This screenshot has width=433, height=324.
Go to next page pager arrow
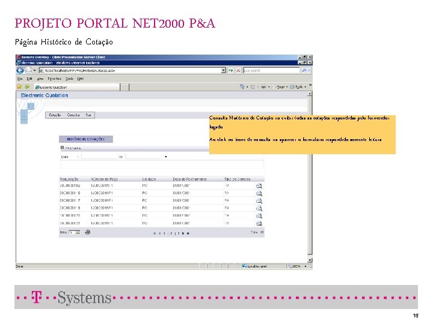pyautogui.click(x=183, y=233)
